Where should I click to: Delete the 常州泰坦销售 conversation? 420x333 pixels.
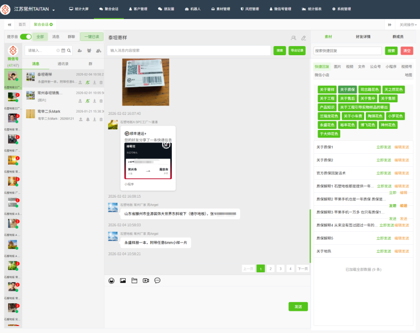tap(101, 101)
